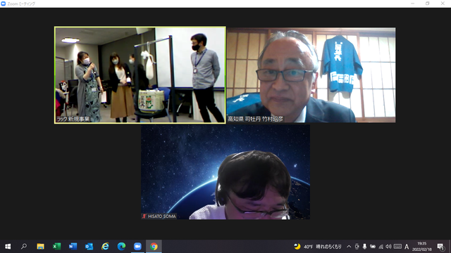Click the ラック 新規事業 name label

[73, 119]
